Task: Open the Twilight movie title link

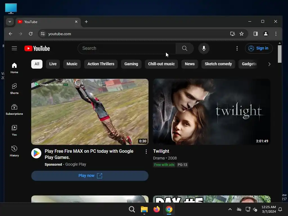Action: point(161,151)
